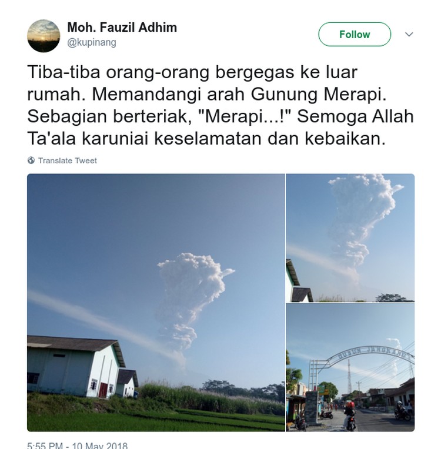Visit the @kupinang handle link

[92, 42]
